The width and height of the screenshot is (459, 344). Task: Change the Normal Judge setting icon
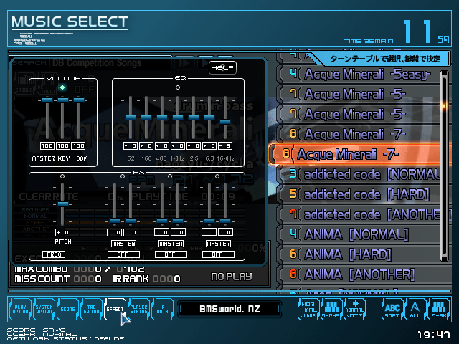tap(308, 310)
